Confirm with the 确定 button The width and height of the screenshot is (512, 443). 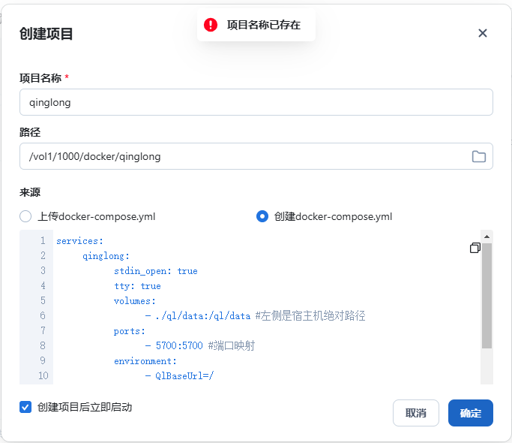pos(471,413)
